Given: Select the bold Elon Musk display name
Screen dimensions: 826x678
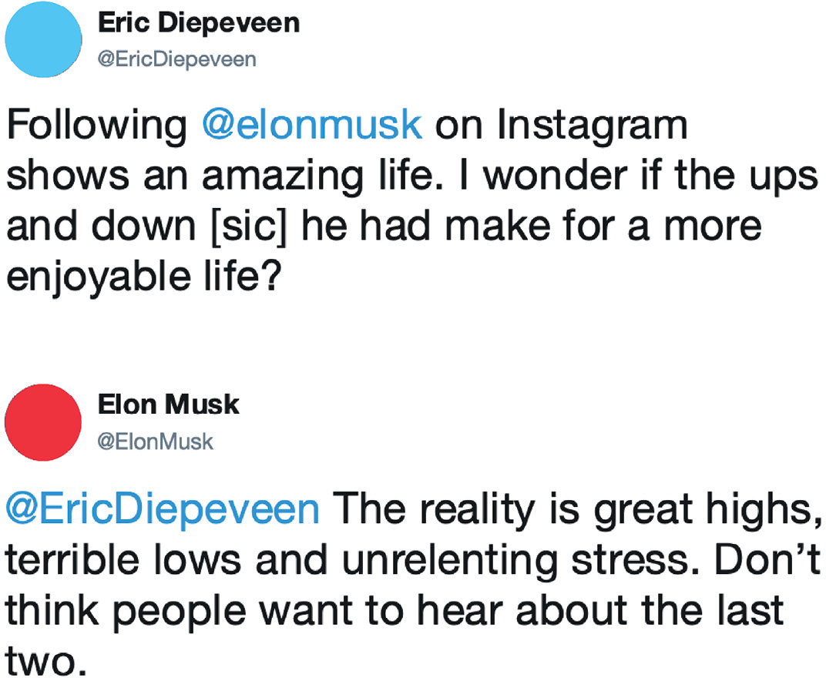Looking at the screenshot, I should click(169, 404).
